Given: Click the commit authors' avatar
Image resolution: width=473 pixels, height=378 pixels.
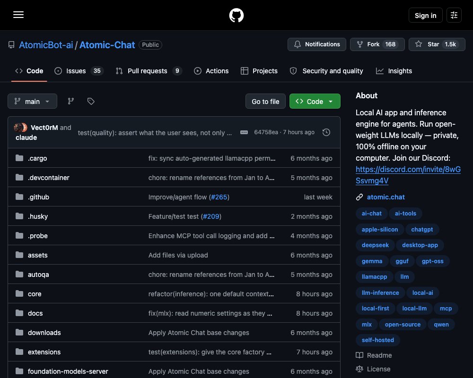Looking at the screenshot, I should tap(20, 128).
